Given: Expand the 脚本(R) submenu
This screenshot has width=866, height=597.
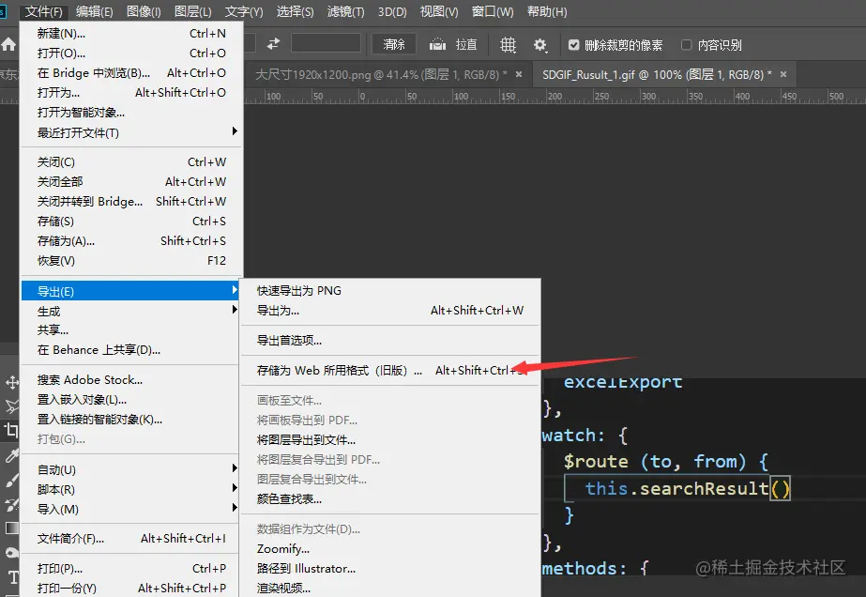Looking at the screenshot, I should [x=131, y=489].
